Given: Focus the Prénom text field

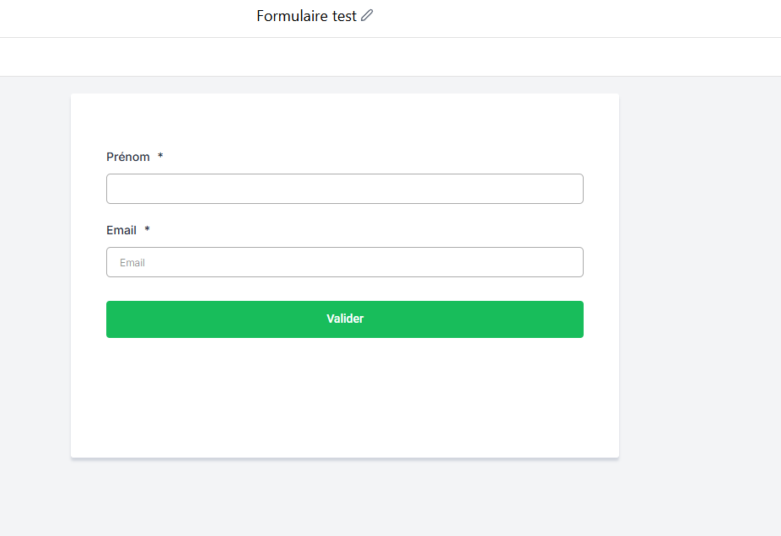Looking at the screenshot, I should pyautogui.click(x=344, y=189).
